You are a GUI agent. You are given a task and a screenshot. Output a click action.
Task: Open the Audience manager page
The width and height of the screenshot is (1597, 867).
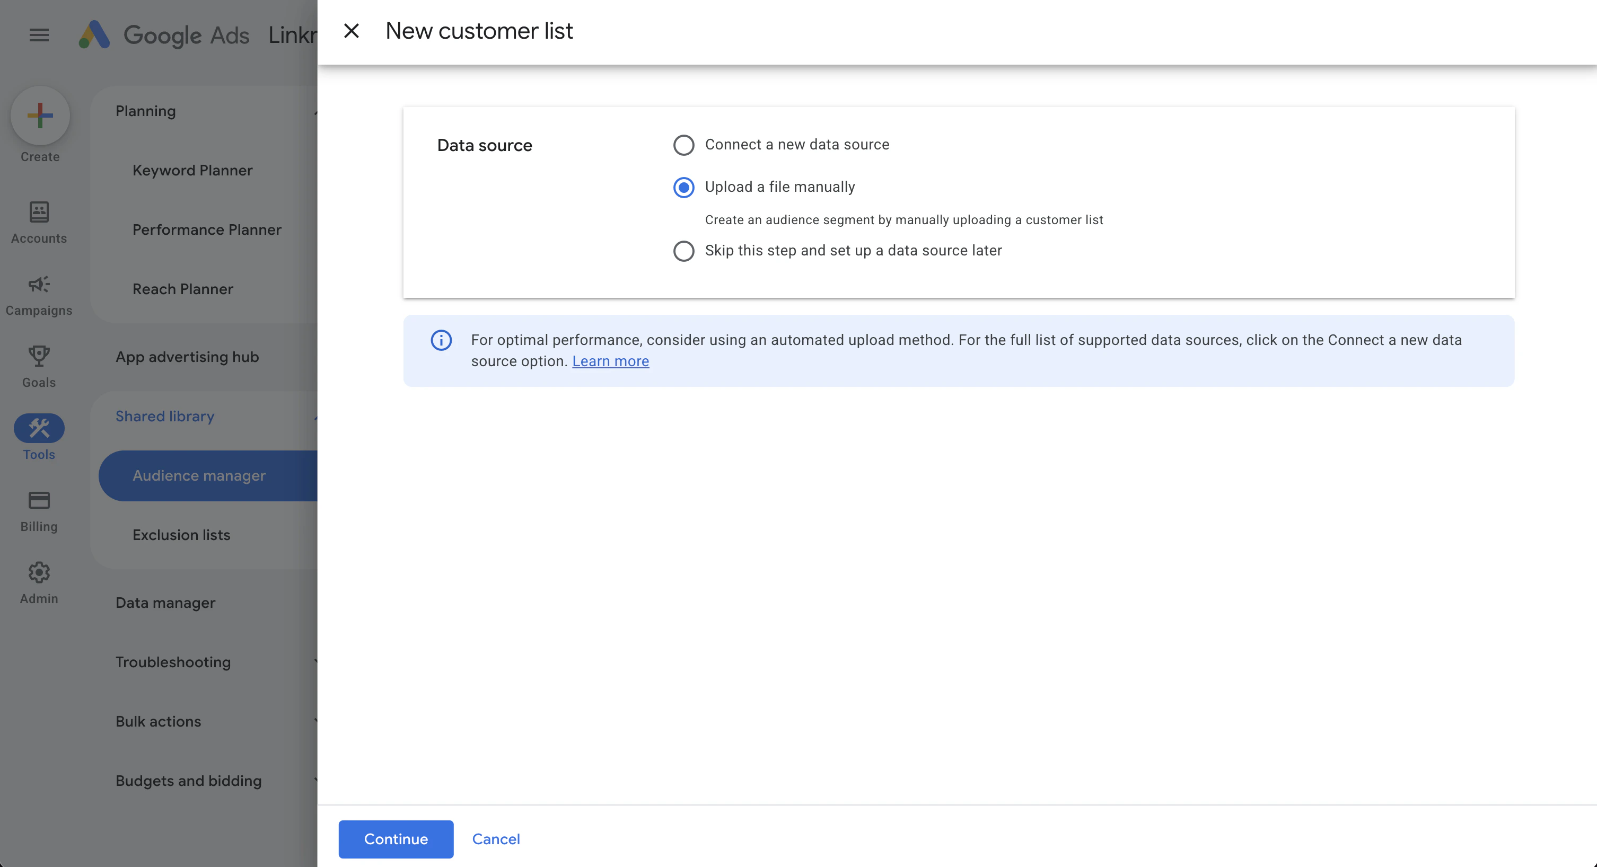click(199, 475)
